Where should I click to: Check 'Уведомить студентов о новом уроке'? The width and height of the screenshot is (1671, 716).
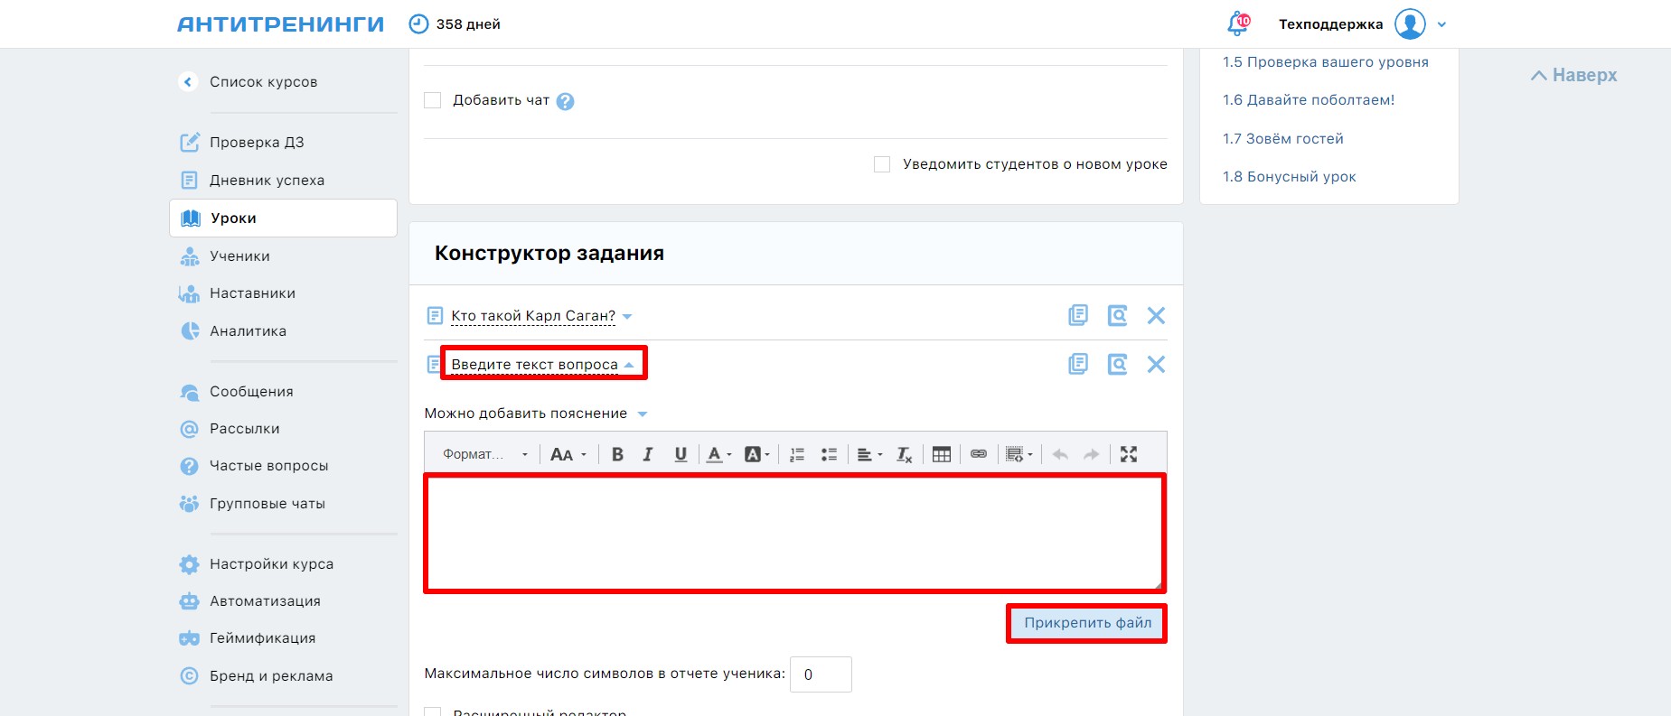[x=882, y=164]
